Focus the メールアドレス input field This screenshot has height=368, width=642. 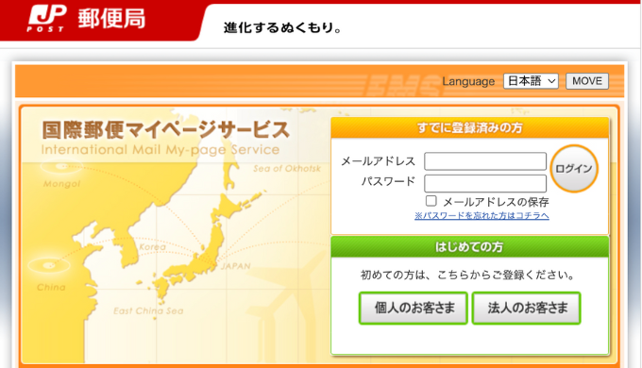coord(485,161)
